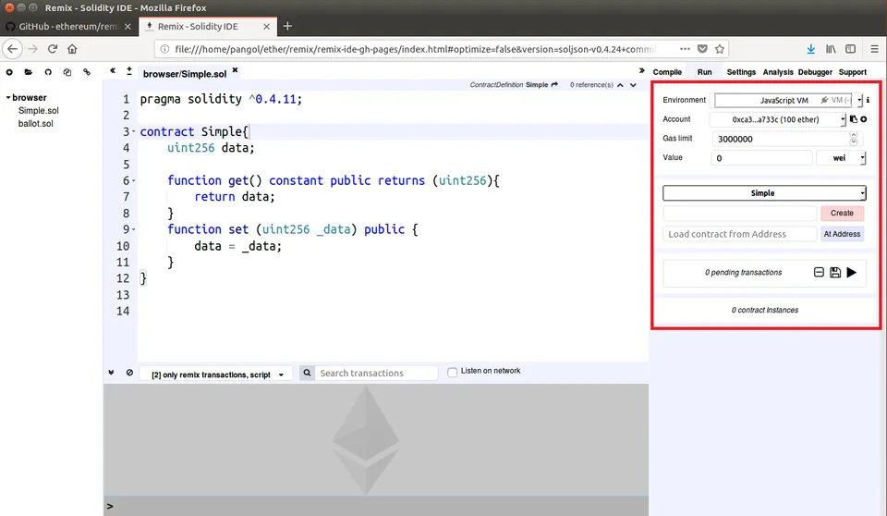Switch to the GitHub ethereum Firefox tab

[x=68, y=26]
